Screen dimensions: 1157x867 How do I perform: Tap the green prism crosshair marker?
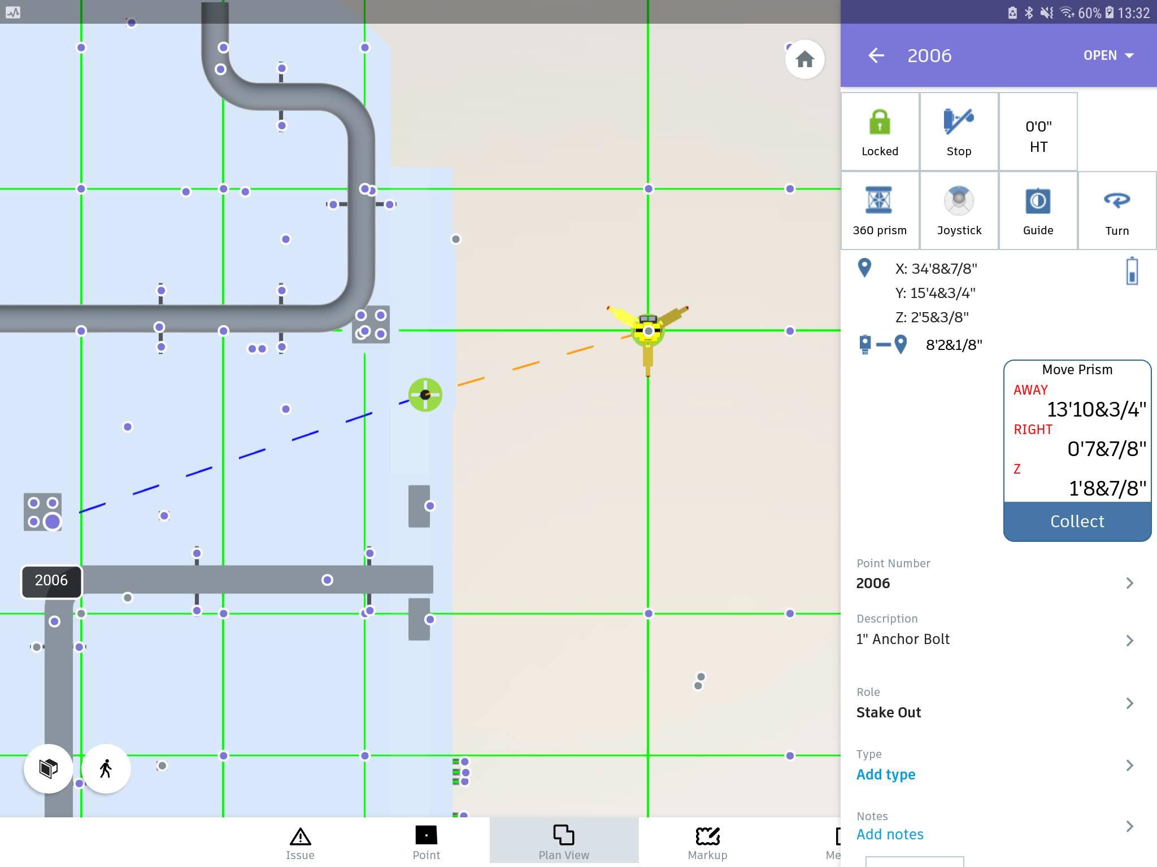pyautogui.click(x=425, y=395)
